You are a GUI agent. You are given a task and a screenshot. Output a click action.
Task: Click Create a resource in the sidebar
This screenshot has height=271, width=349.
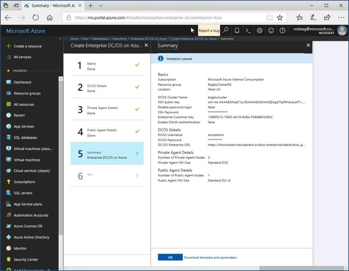(27, 46)
